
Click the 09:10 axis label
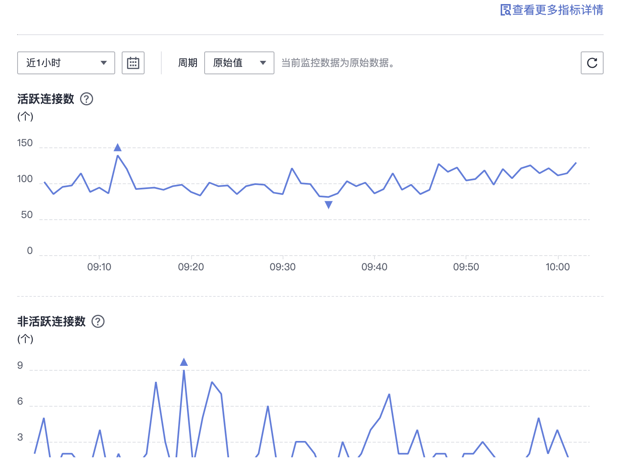(99, 267)
